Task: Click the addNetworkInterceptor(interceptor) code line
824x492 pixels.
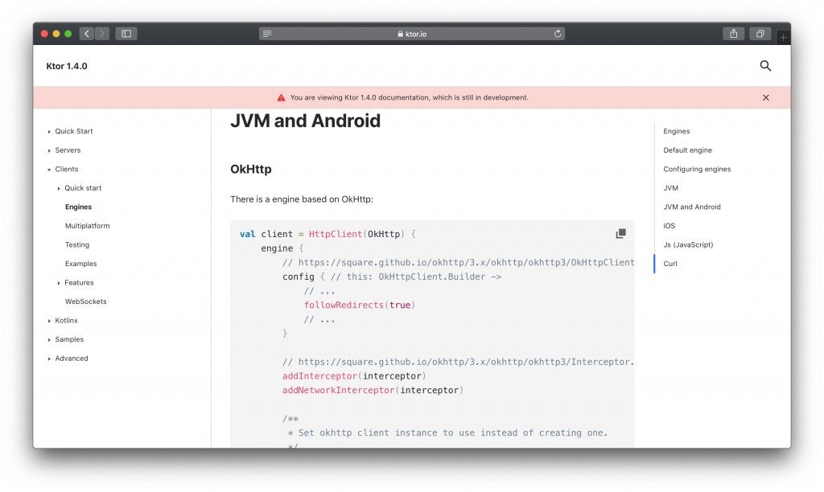Action: [373, 390]
